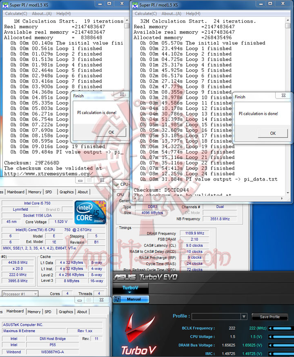
Task: Adjust the DRAM Bus Voltage slider
Action: (x=283, y=345)
